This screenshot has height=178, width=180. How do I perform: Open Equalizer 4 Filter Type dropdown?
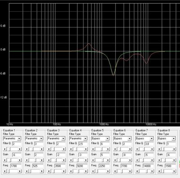click(x=78, y=138)
